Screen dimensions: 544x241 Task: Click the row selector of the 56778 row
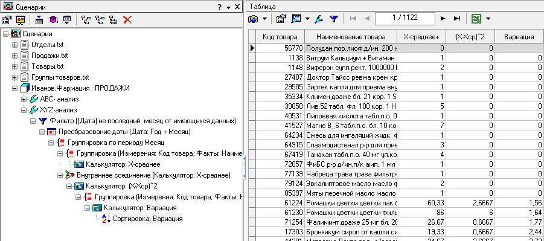(252, 48)
